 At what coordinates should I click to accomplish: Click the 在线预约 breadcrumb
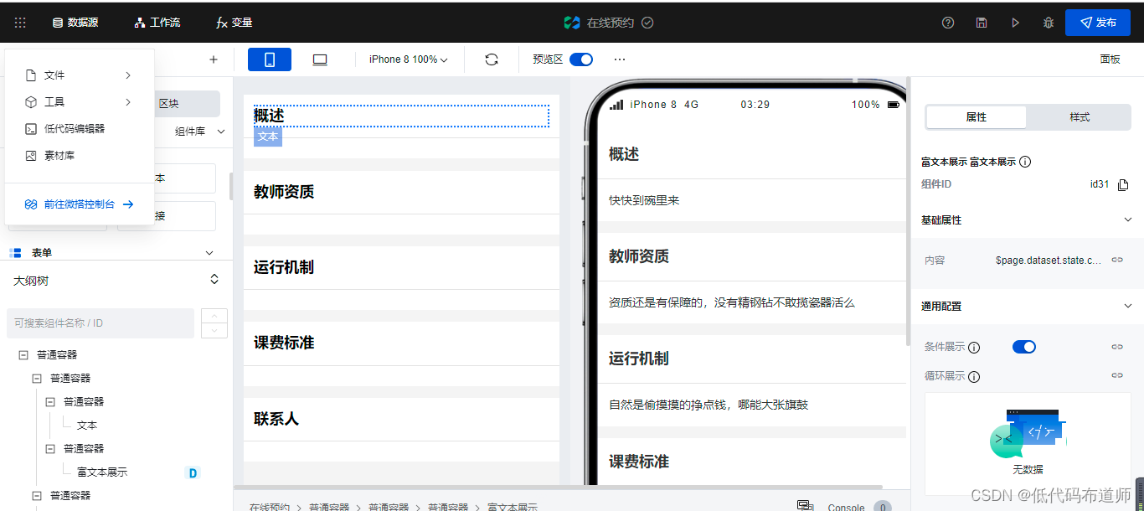coord(270,507)
